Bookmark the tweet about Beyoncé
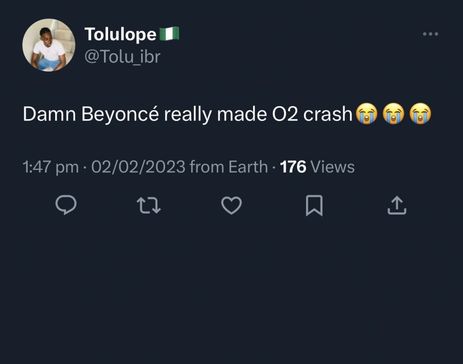 pos(314,205)
